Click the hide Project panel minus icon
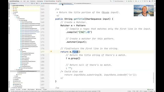 pos(39,3)
